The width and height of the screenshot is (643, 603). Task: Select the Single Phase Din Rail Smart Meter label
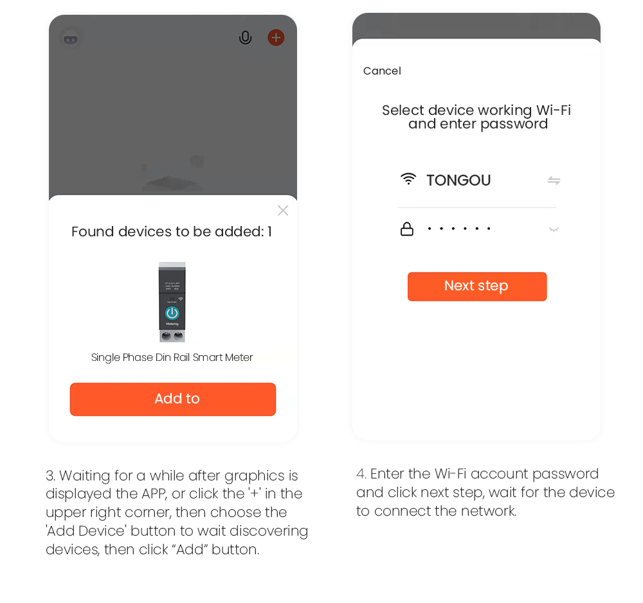click(172, 358)
